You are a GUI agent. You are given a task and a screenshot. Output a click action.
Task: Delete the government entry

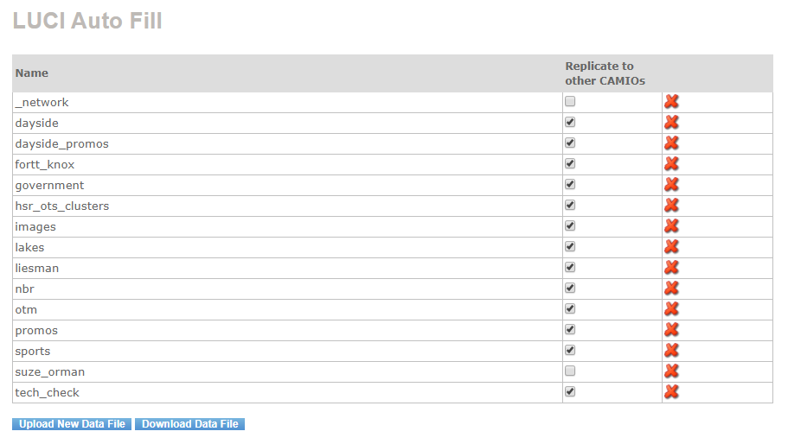[671, 185]
